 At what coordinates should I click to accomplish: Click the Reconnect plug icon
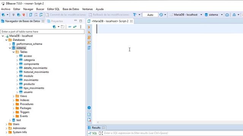(19, 15)
